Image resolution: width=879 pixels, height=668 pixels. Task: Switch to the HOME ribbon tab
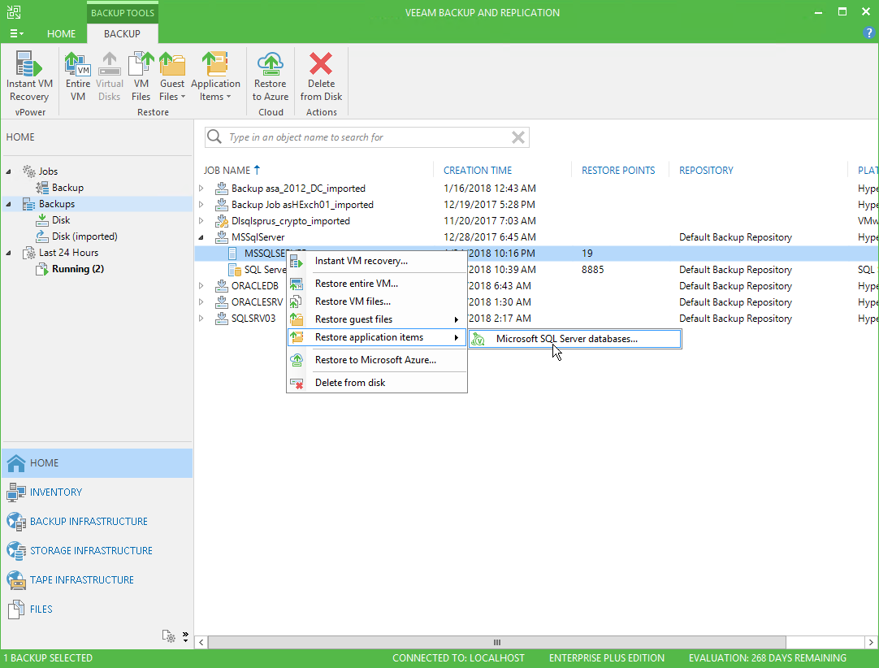tap(61, 33)
